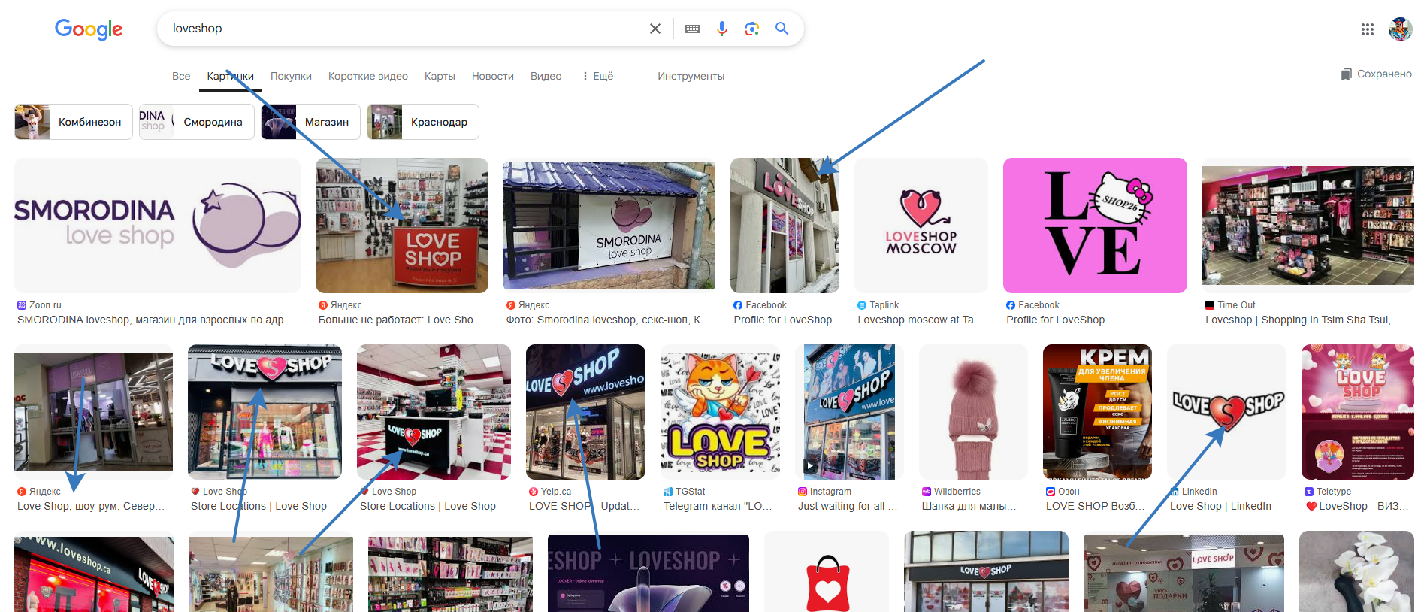Click the Озон source favicon

click(1051, 492)
